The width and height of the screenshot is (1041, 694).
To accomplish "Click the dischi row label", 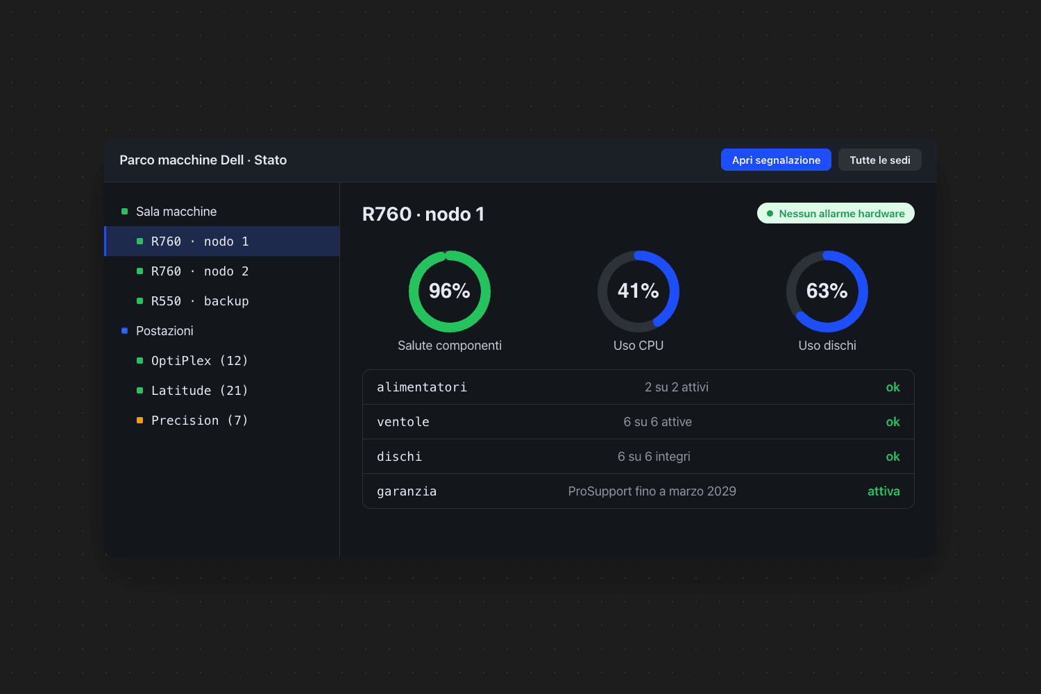I will coord(399,457).
